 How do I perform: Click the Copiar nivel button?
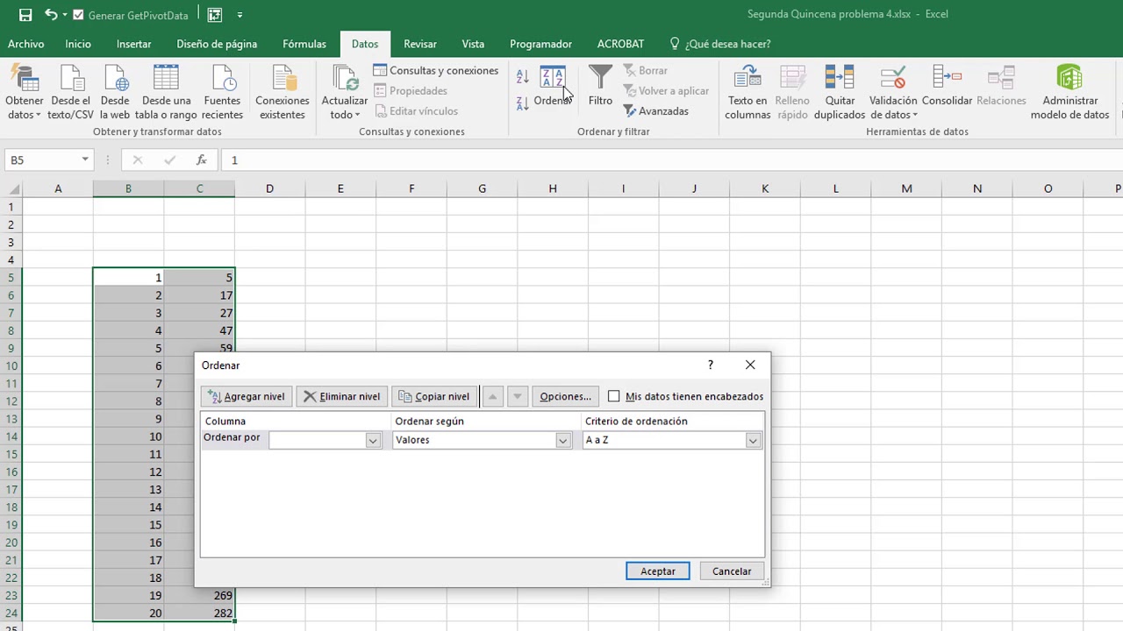434,396
